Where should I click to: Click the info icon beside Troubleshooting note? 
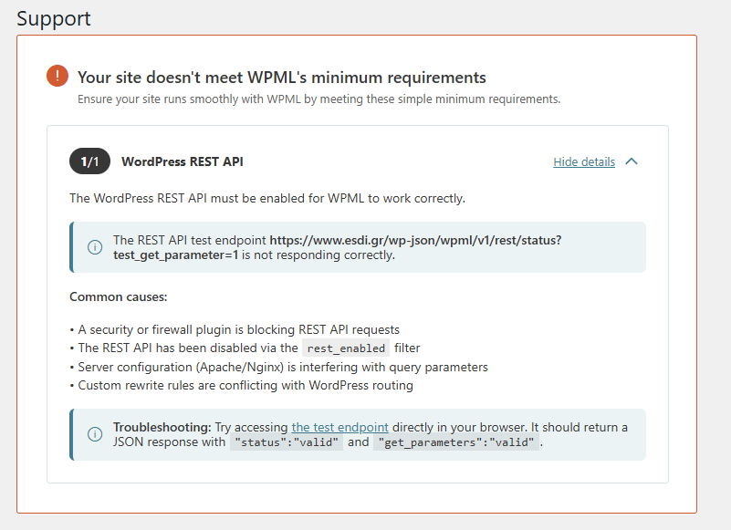pos(95,434)
